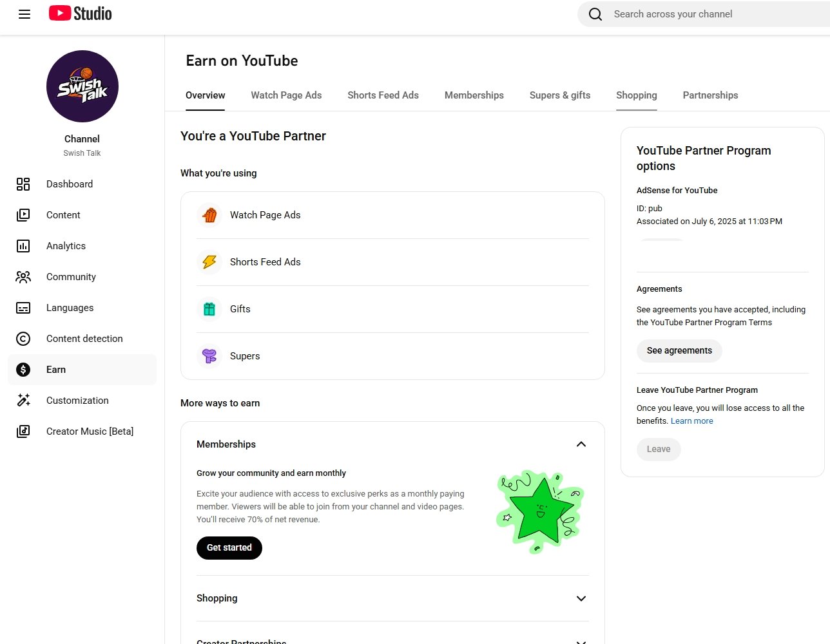
Task: Expand the Shopping section
Action: pyautogui.click(x=581, y=598)
